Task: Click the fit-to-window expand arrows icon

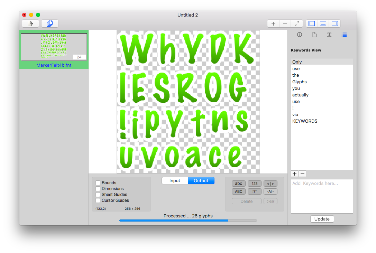Action: [297, 24]
